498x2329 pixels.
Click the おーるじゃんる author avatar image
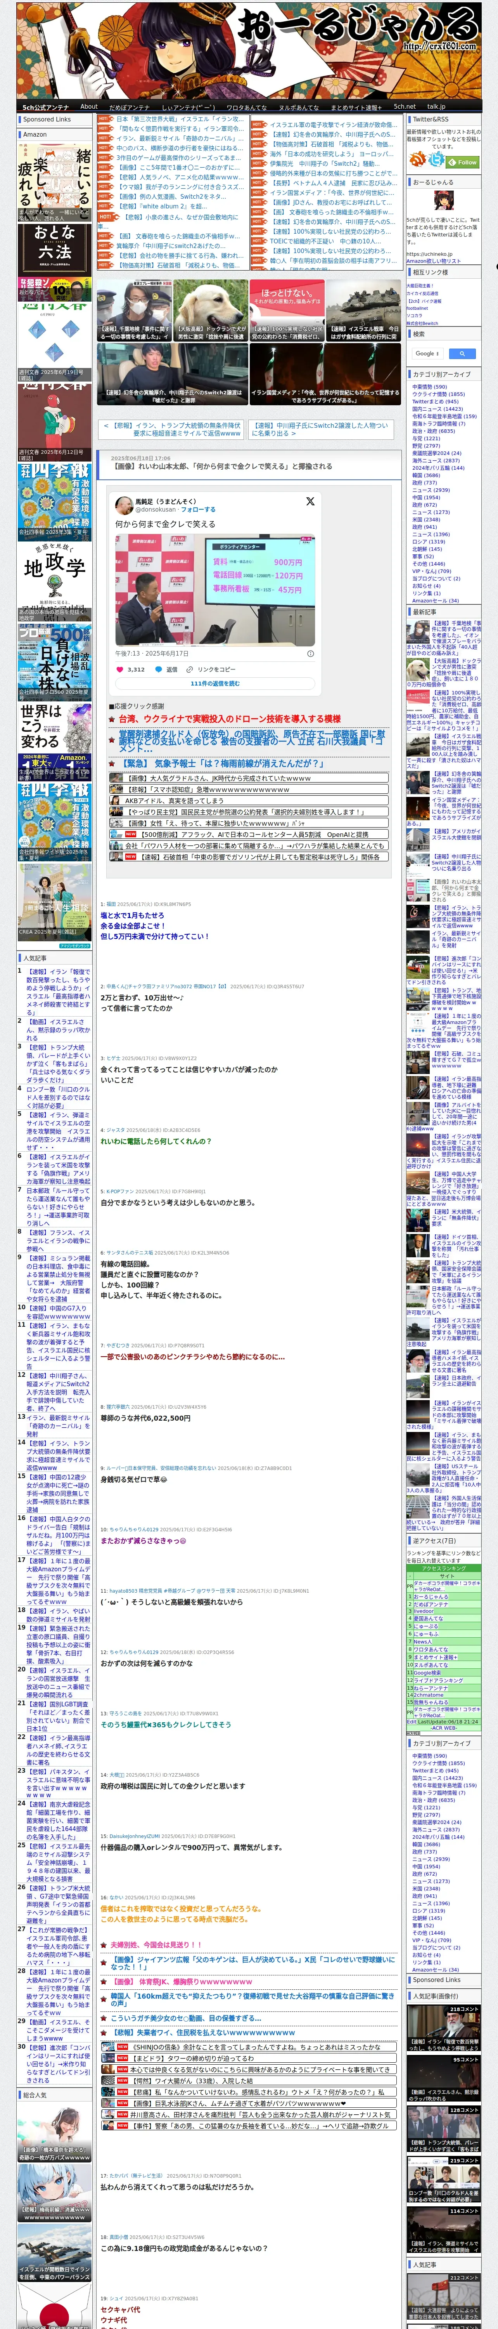coord(443,201)
